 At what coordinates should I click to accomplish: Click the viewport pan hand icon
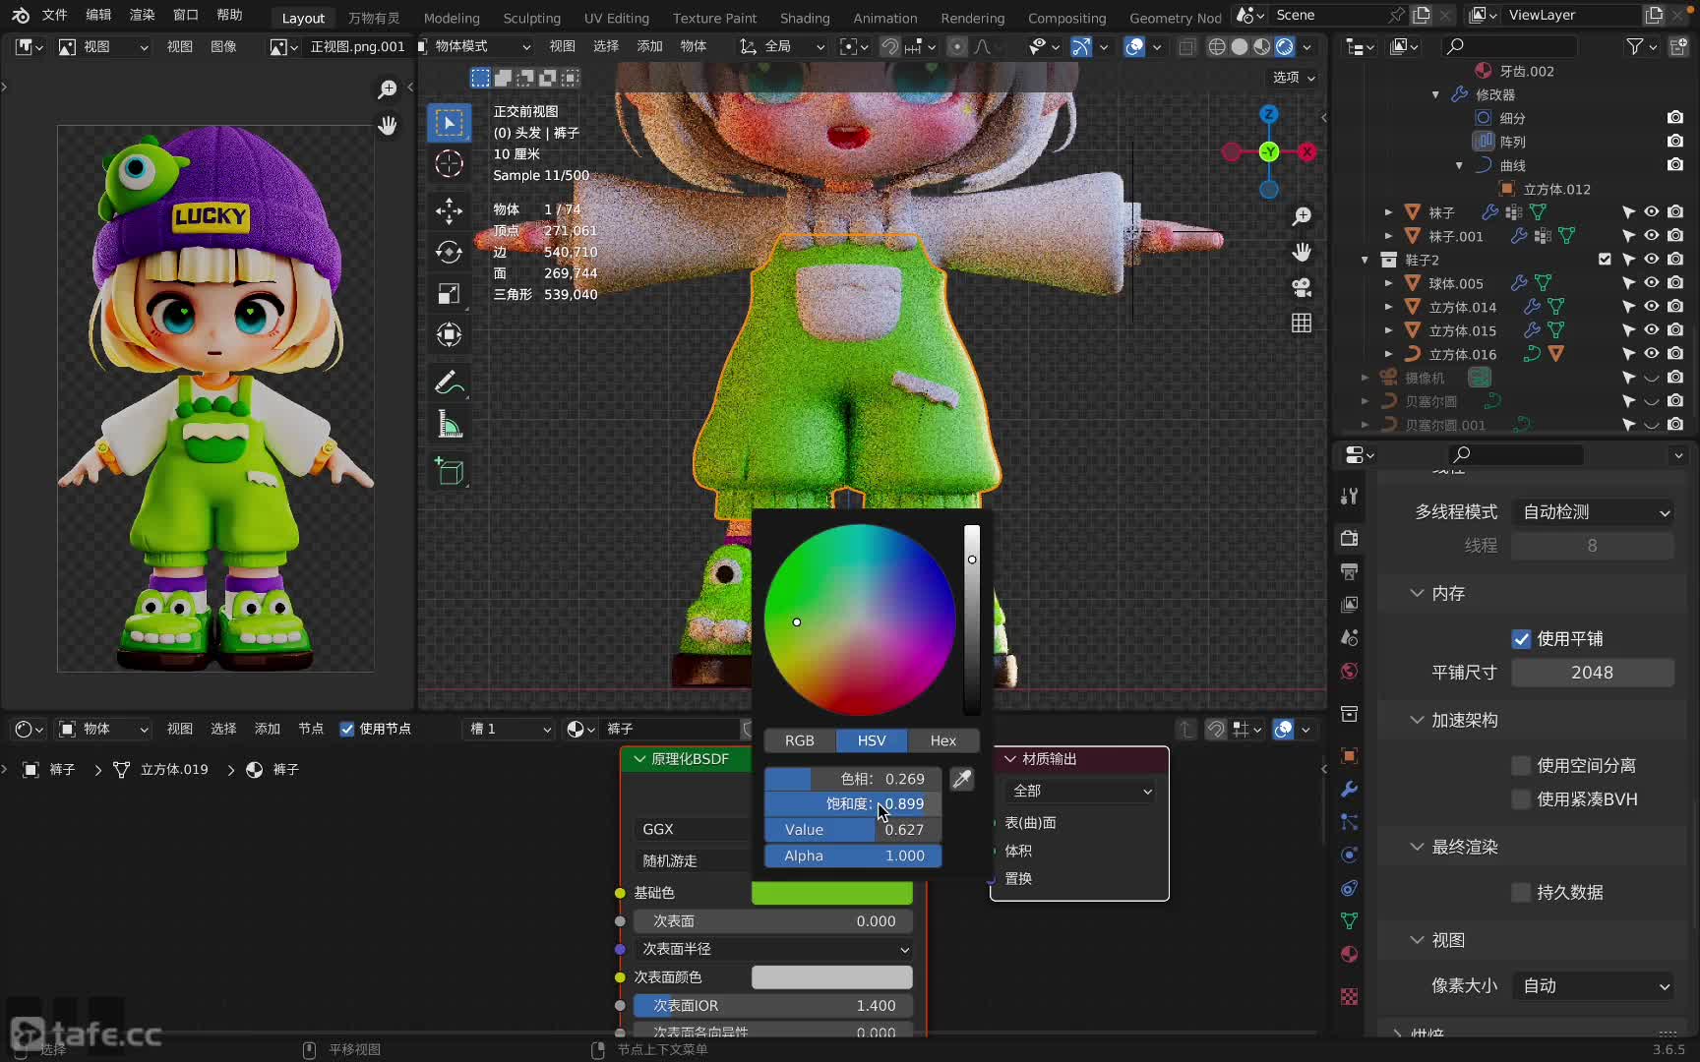pos(1302,252)
